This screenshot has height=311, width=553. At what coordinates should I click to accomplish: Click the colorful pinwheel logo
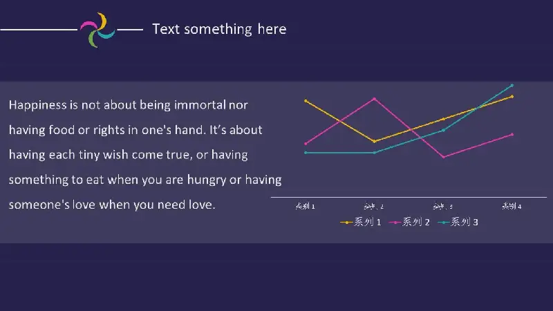(x=97, y=30)
